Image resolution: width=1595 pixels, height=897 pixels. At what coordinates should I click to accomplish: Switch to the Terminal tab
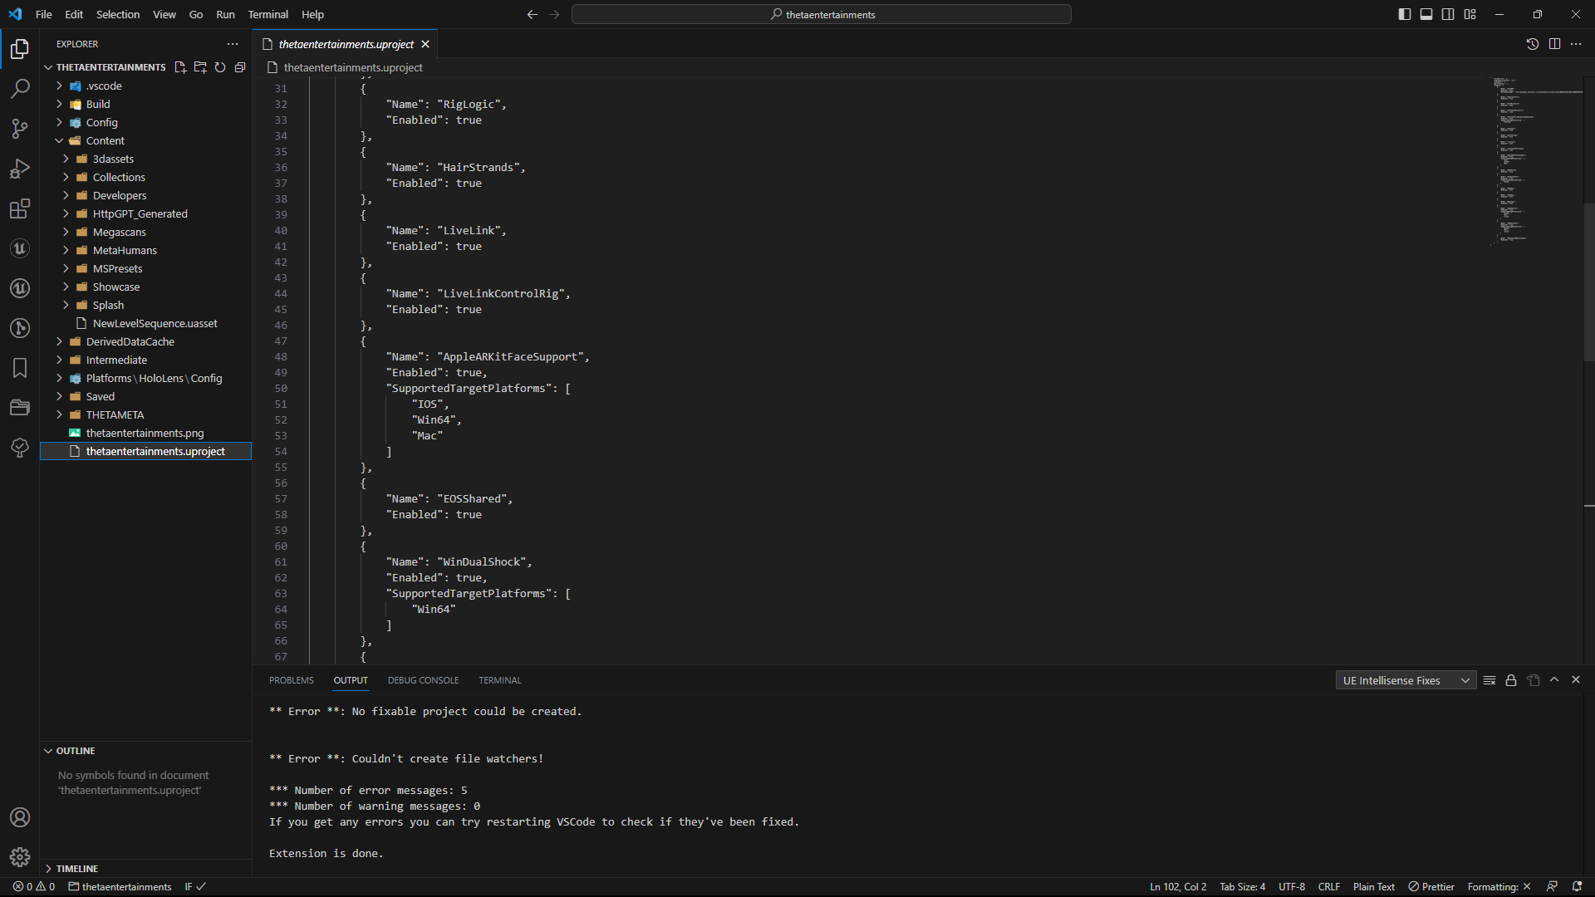tap(499, 680)
